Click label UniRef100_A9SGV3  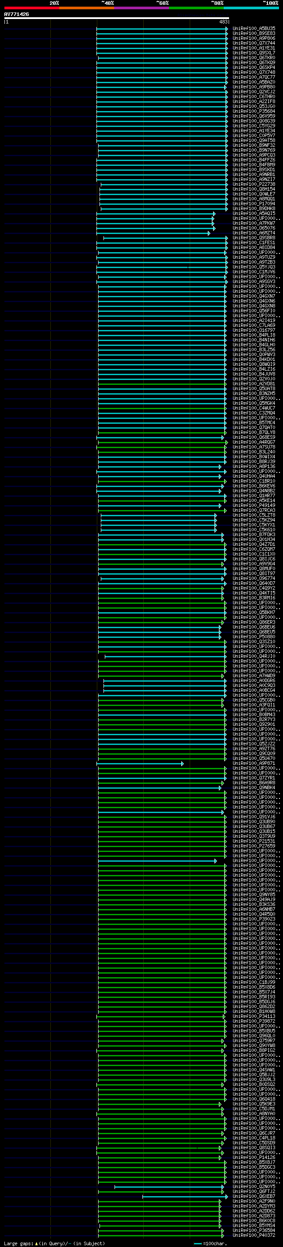[x=254, y=281]
